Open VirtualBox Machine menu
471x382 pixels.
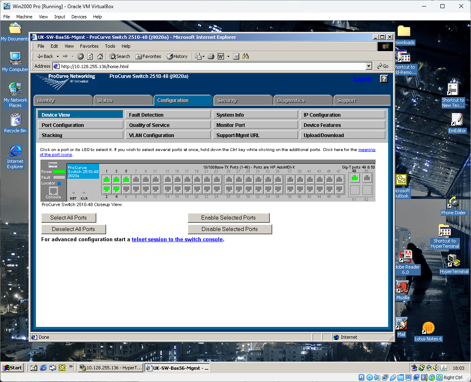pyautogui.click(x=24, y=17)
